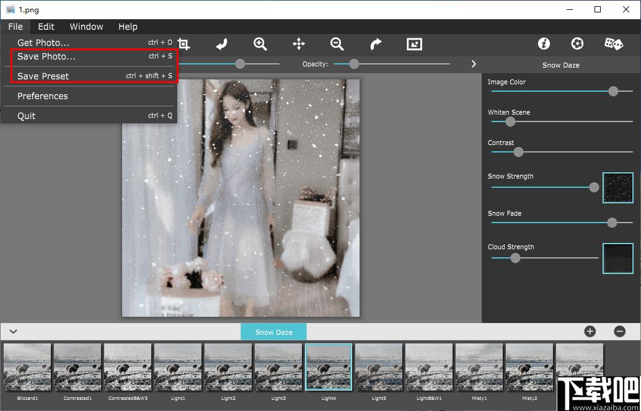
Task: Select the Light4 preset thumbnail
Action: coord(329,367)
